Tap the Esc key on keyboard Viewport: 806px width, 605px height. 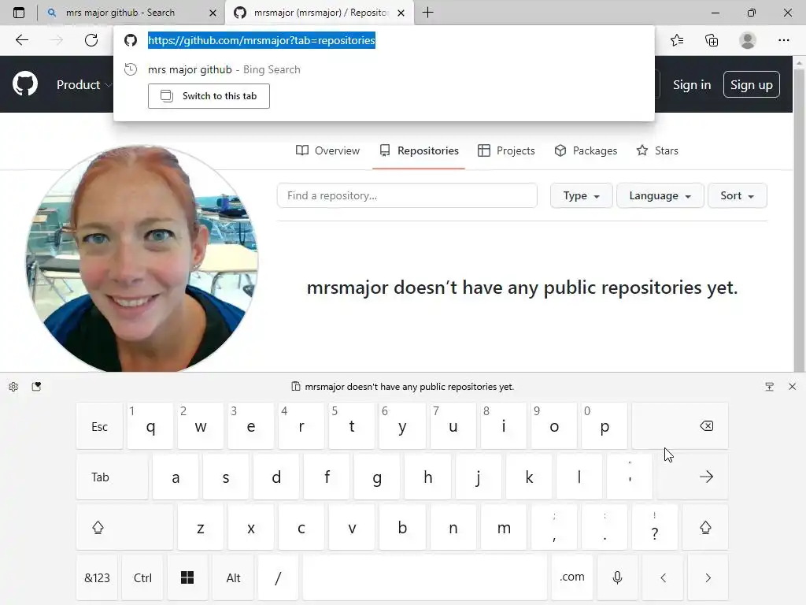coord(100,426)
